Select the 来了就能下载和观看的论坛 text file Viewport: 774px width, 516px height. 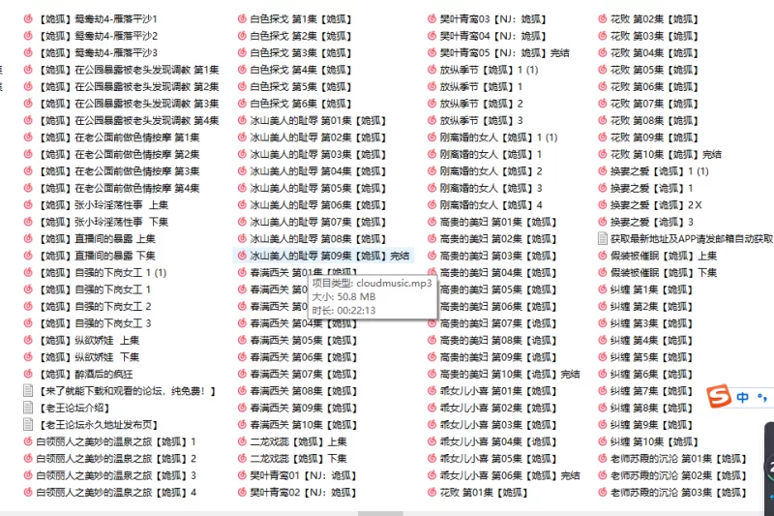point(128,391)
